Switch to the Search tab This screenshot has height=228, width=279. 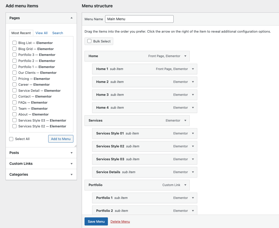[58, 33]
